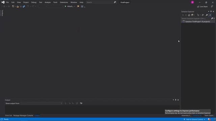Open the Help menu
Image resolution: width=216 pixels, height=121 pixels.
tap(81, 2)
